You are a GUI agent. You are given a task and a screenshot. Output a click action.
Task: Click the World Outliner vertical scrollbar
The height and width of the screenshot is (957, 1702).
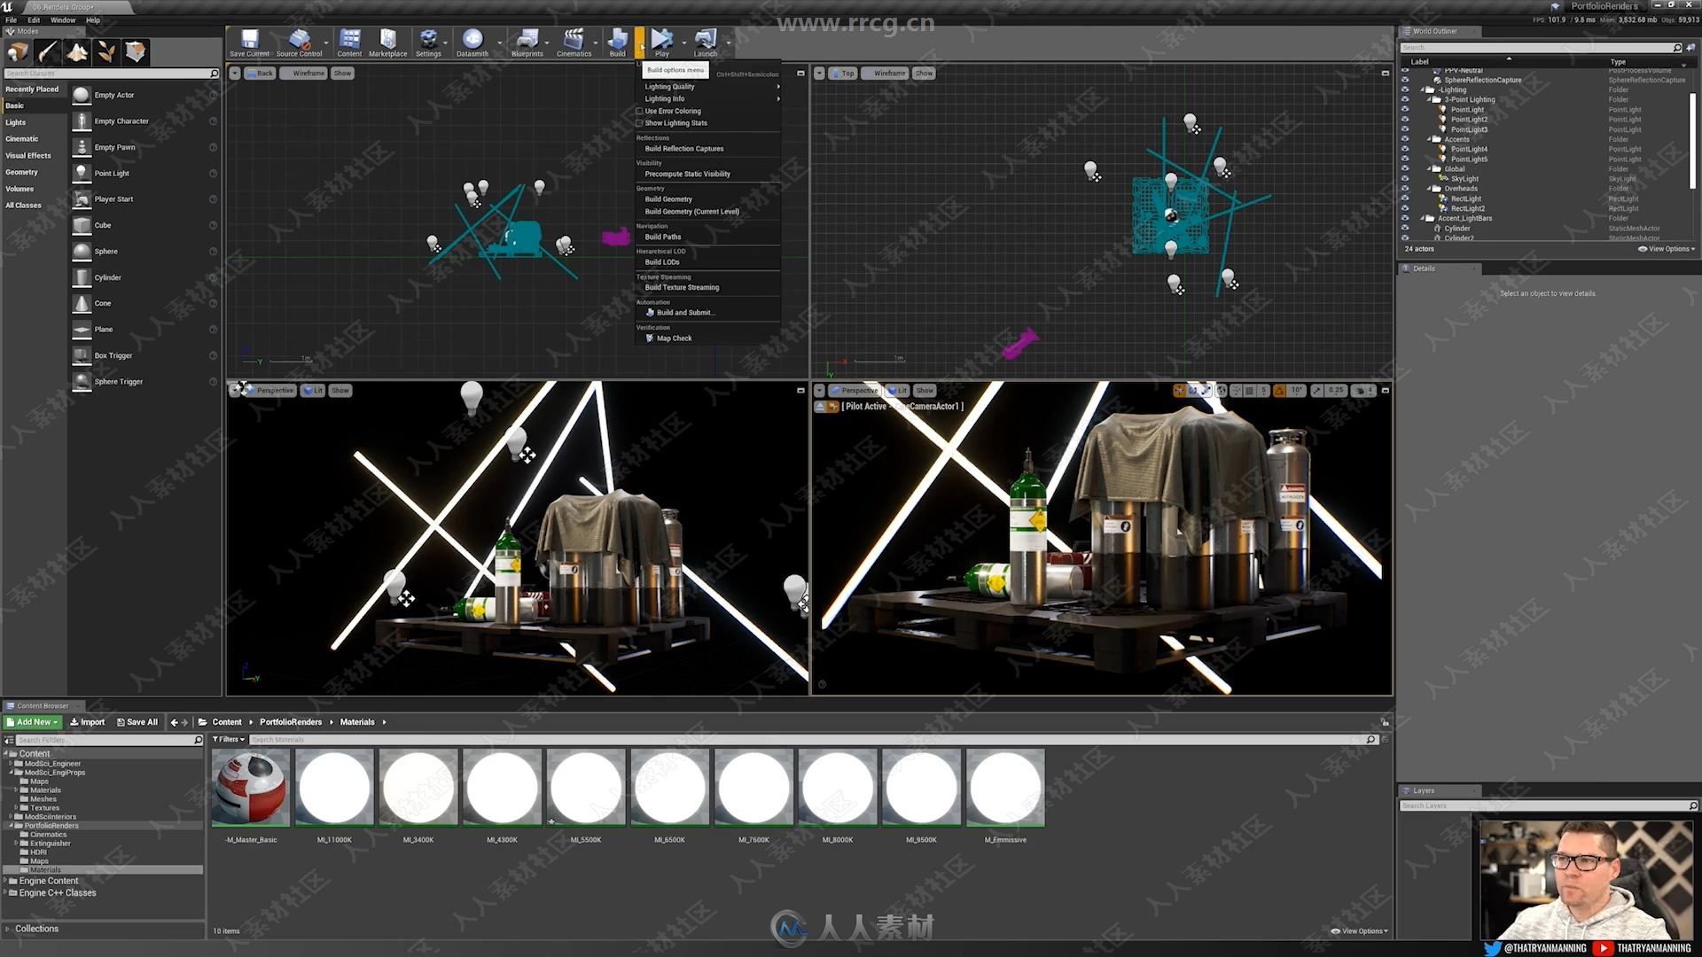pyautogui.click(x=1693, y=142)
